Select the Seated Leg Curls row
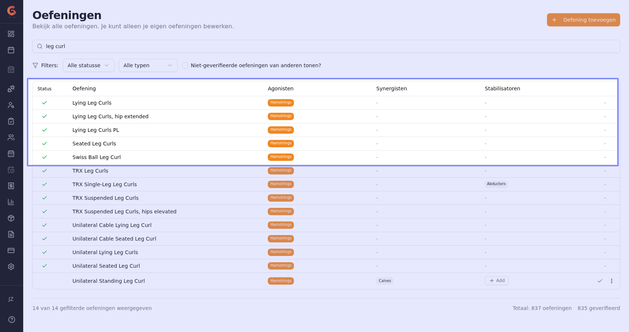The width and height of the screenshot is (629, 332). pos(326,144)
